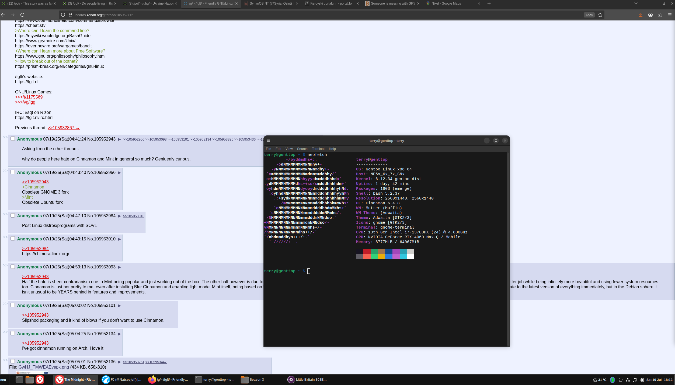The image size is (675, 385).
Task: Tick checkbox for post No.105953136
Action: click(13, 361)
